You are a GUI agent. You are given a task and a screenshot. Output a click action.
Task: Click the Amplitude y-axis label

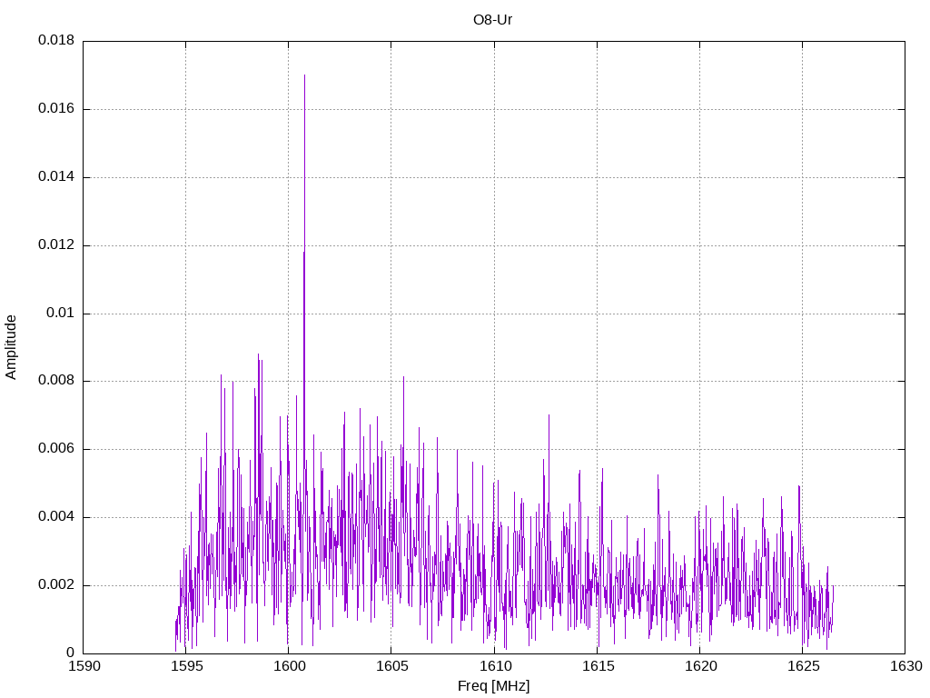point(11,347)
